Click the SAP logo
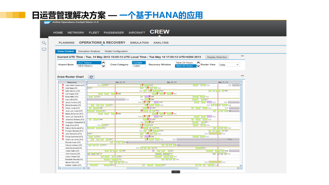This screenshot has width=329, height=185. coord(47,23)
